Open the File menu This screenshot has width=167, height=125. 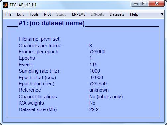(8, 14)
